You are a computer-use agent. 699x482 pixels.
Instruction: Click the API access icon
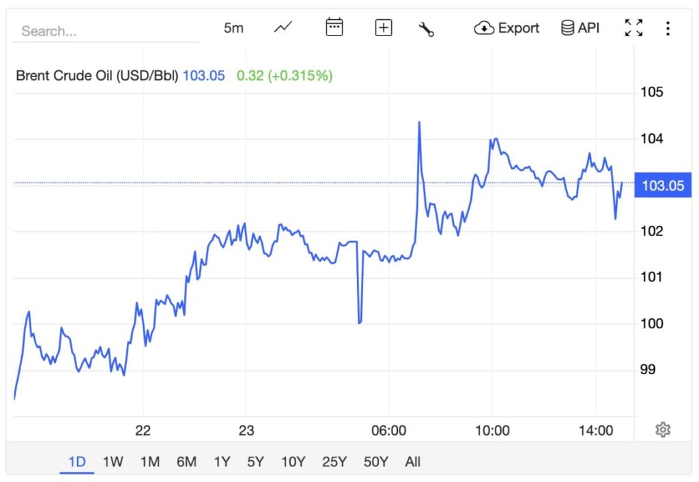568,27
